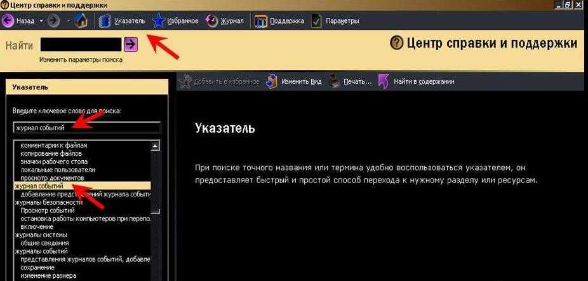Select highlighted журнал событий entry
This screenshot has height=281, width=588.
pos(82,186)
